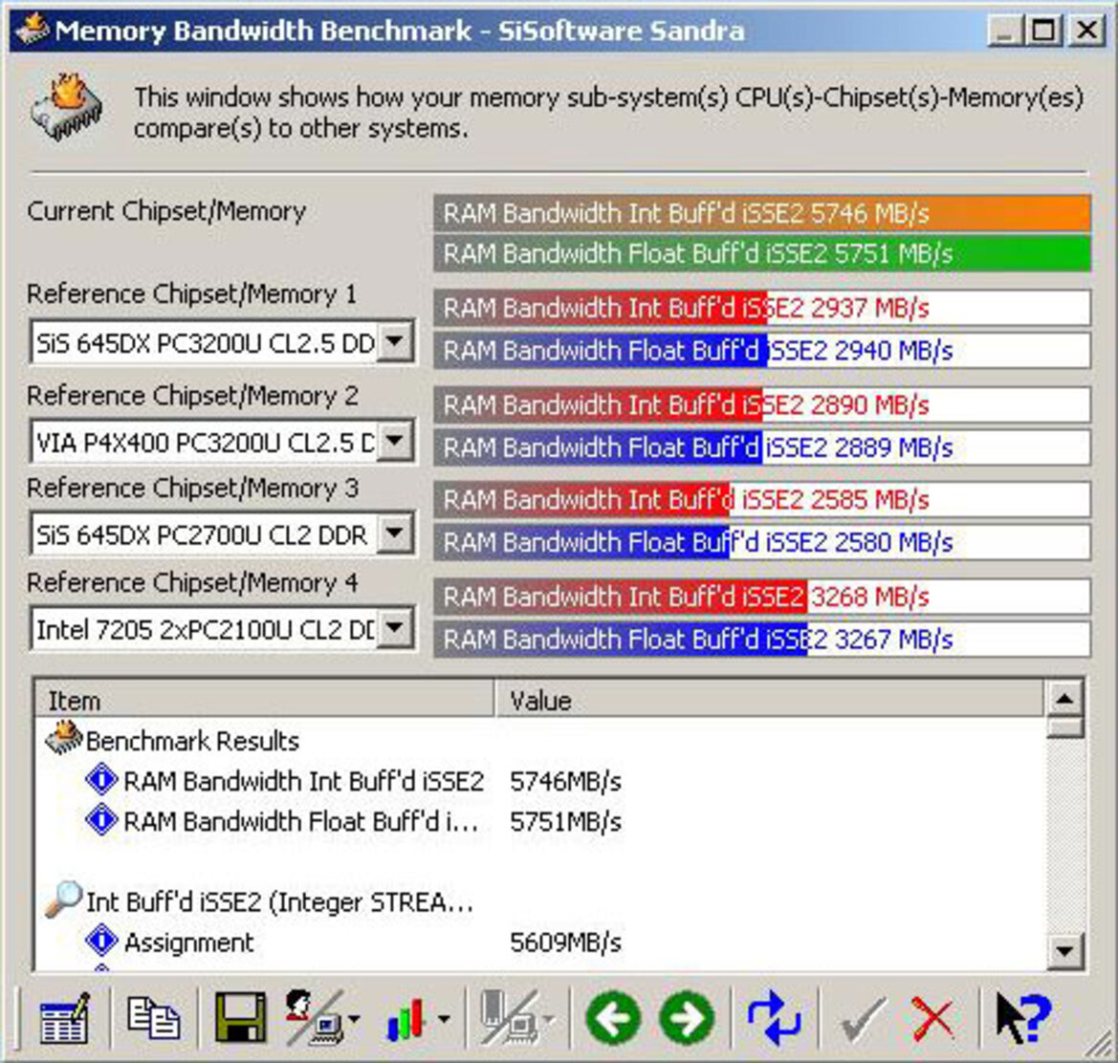
Task: Click the results list scrollbar thumb
Action: pos(1065,728)
